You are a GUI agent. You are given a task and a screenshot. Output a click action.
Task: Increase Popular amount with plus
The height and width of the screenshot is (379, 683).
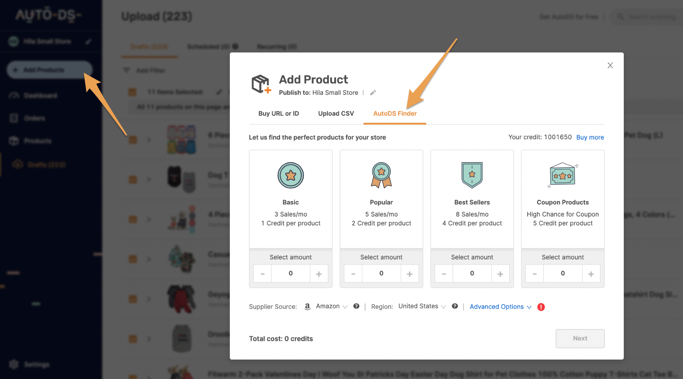point(410,273)
